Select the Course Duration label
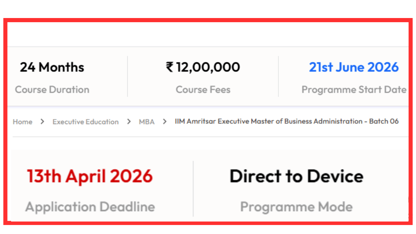416x234 pixels. click(x=52, y=89)
